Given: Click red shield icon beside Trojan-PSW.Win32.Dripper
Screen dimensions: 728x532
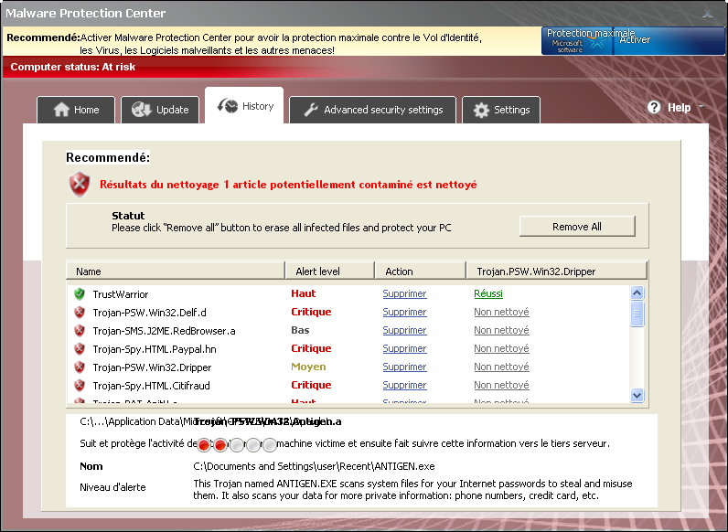Looking at the screenshot, I should click(80, 367).
